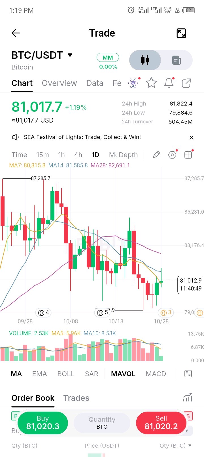Image resolution: width=204 pixels, height=457 pixels.
Task: Tap the +1.19% change label
Action: tap(76, 108)
